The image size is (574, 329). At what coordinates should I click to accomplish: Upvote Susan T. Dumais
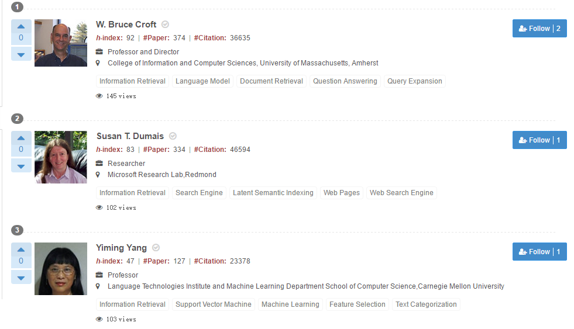tap(21, 138)
